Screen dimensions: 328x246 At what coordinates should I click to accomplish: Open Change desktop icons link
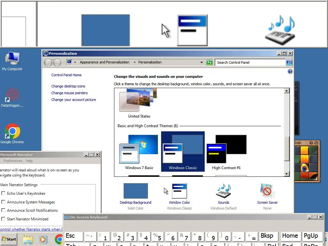[x=68, y=86]
